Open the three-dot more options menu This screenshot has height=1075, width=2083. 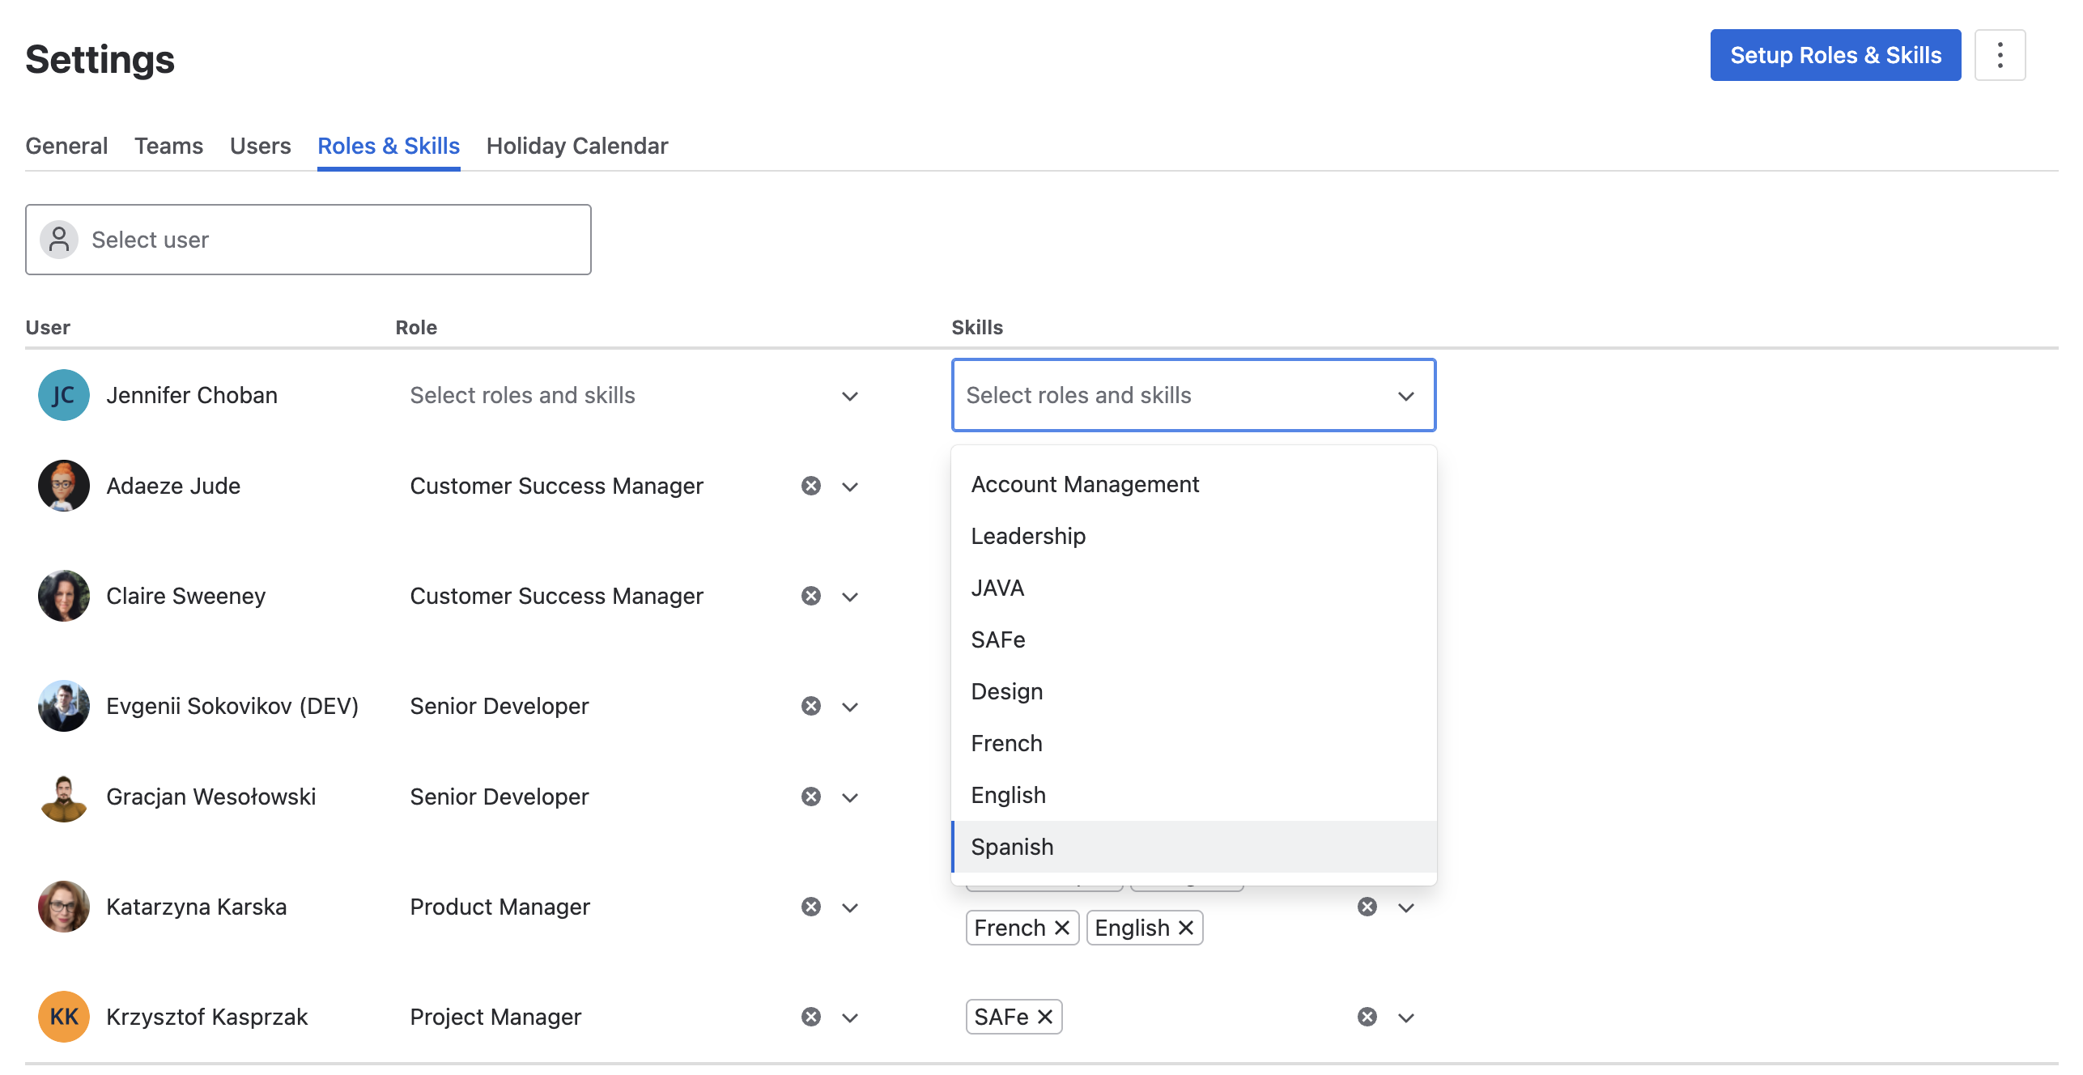click(x=1999, y=55)
